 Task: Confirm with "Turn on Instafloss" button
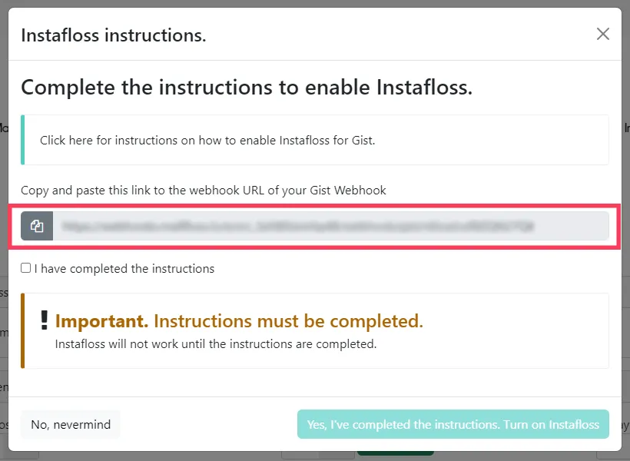[x=453, y=424]
